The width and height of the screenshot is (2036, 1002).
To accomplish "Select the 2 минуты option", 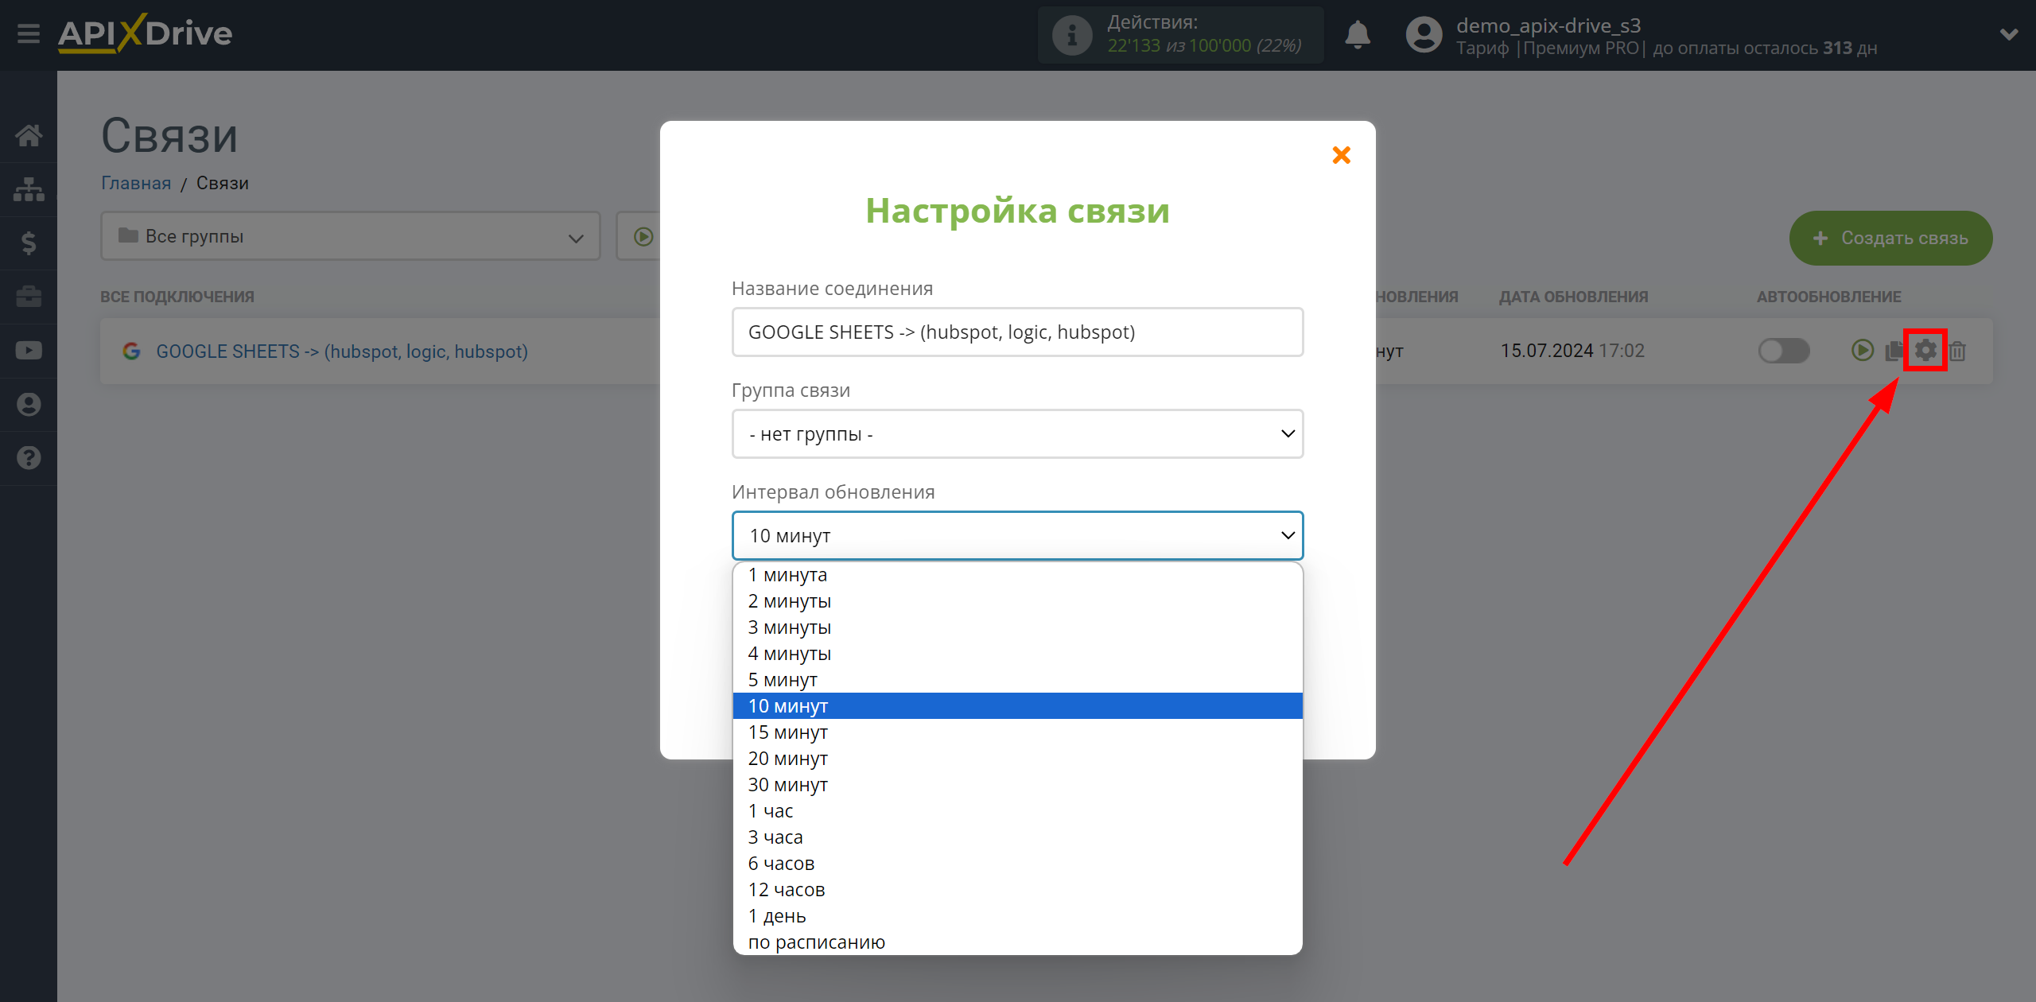I will [x=1017, y=601].
